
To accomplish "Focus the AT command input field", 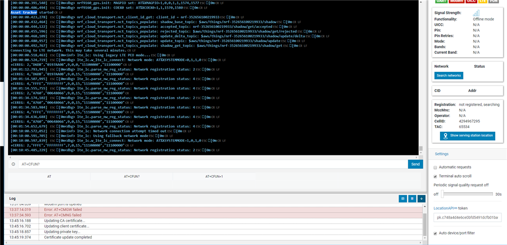I will click(213, 164).
